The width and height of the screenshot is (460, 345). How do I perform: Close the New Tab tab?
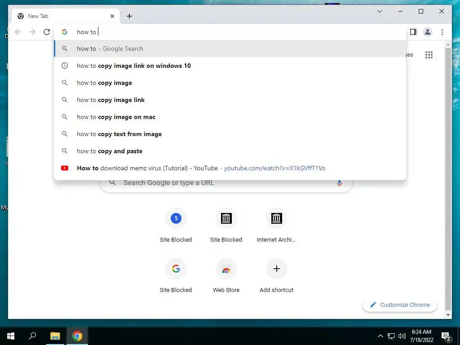pos(112,16)
